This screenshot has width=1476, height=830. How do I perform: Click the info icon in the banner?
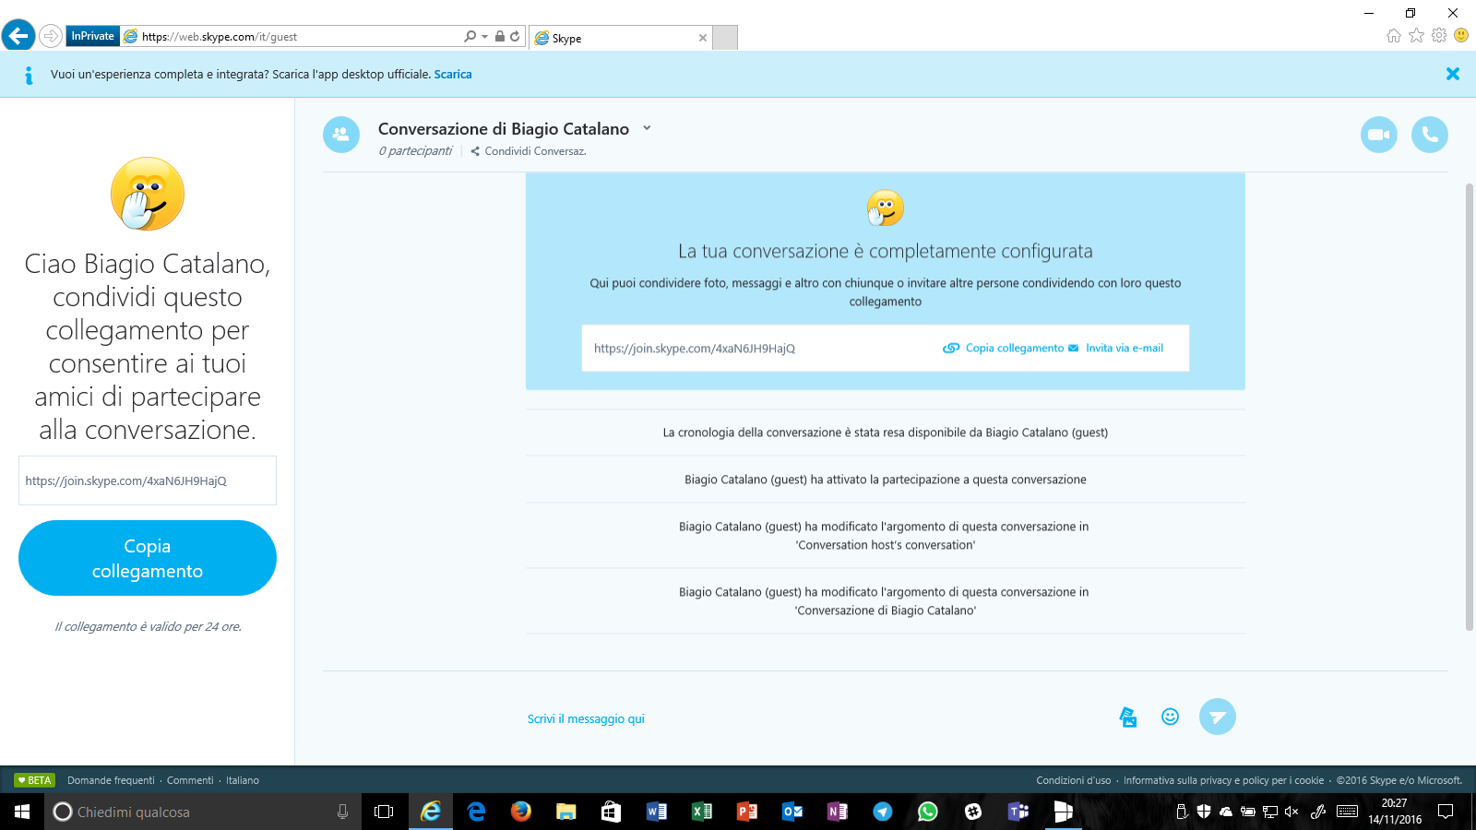point(29,75)
